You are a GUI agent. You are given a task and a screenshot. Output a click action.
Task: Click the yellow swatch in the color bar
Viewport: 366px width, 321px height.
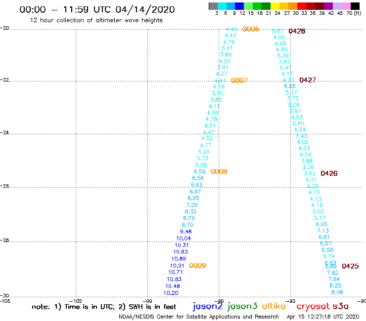pyautogui.click(x=275, y=6)
